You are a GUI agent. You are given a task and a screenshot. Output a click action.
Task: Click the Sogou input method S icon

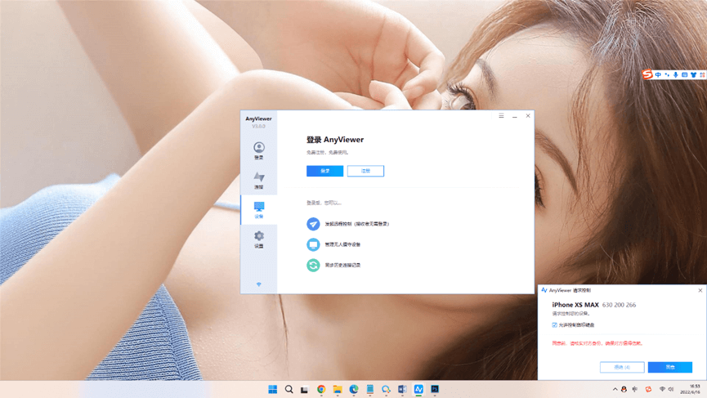[647, 74]
